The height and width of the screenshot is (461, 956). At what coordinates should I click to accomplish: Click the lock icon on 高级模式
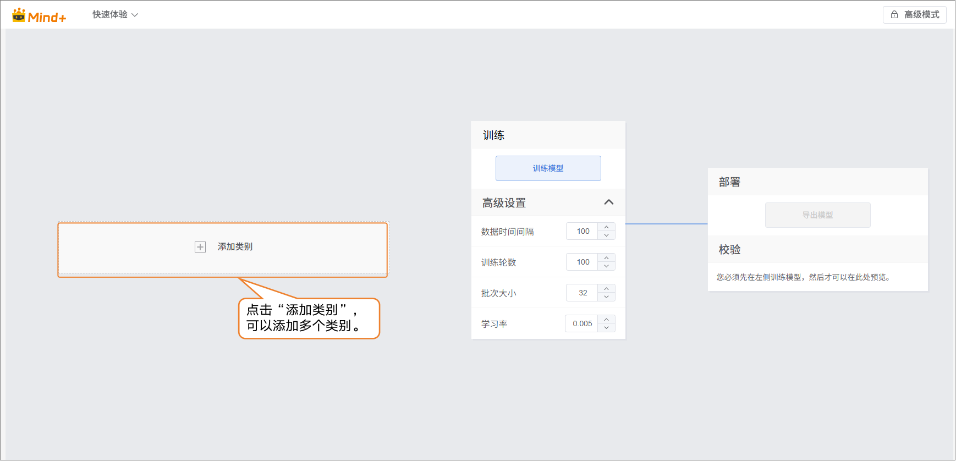point(894,15)
